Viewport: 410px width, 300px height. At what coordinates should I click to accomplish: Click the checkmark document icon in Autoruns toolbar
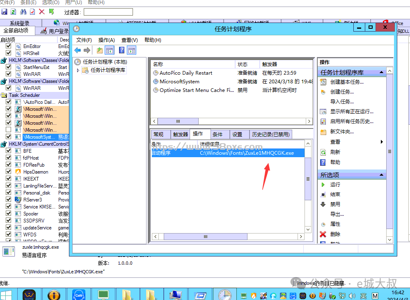32,12
